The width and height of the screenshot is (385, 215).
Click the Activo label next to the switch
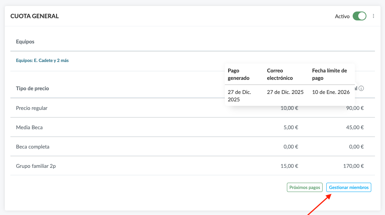coord(342,16)
